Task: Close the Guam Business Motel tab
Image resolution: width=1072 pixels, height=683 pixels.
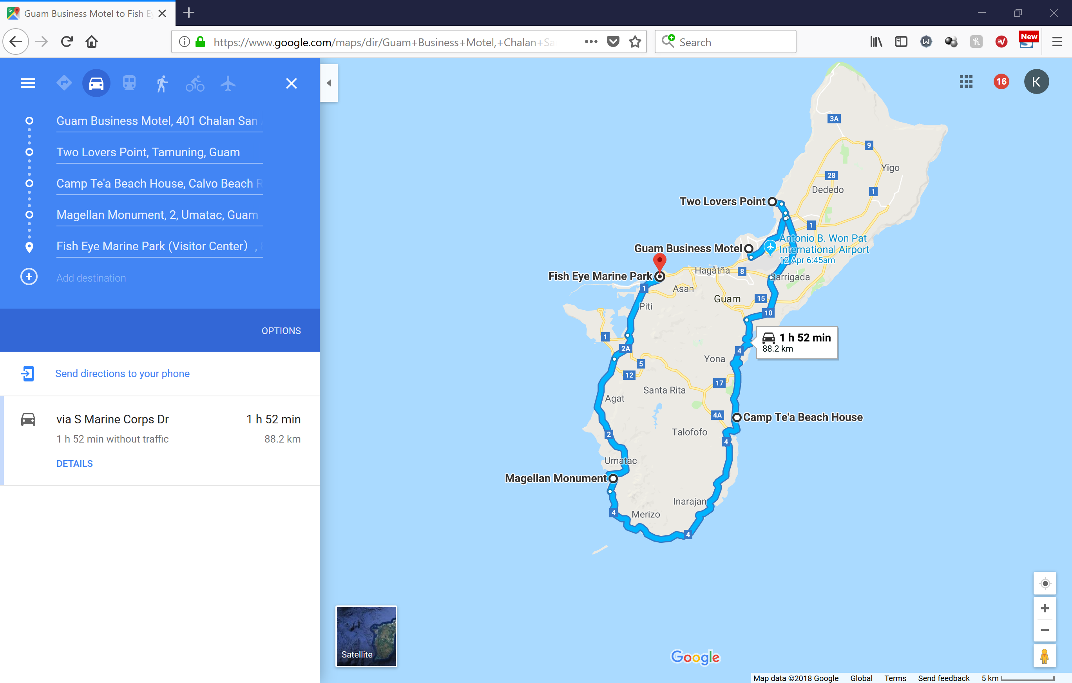Action: (163, 13)
